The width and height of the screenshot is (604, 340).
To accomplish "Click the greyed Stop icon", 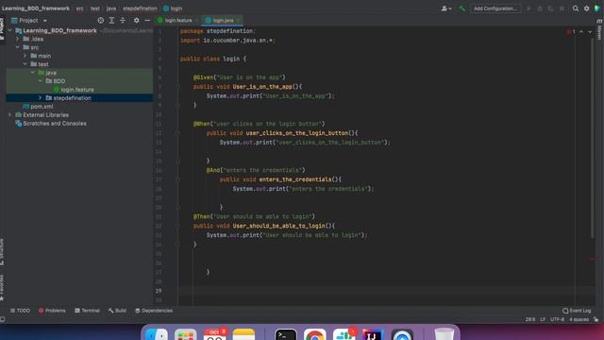I will [562, 8].
